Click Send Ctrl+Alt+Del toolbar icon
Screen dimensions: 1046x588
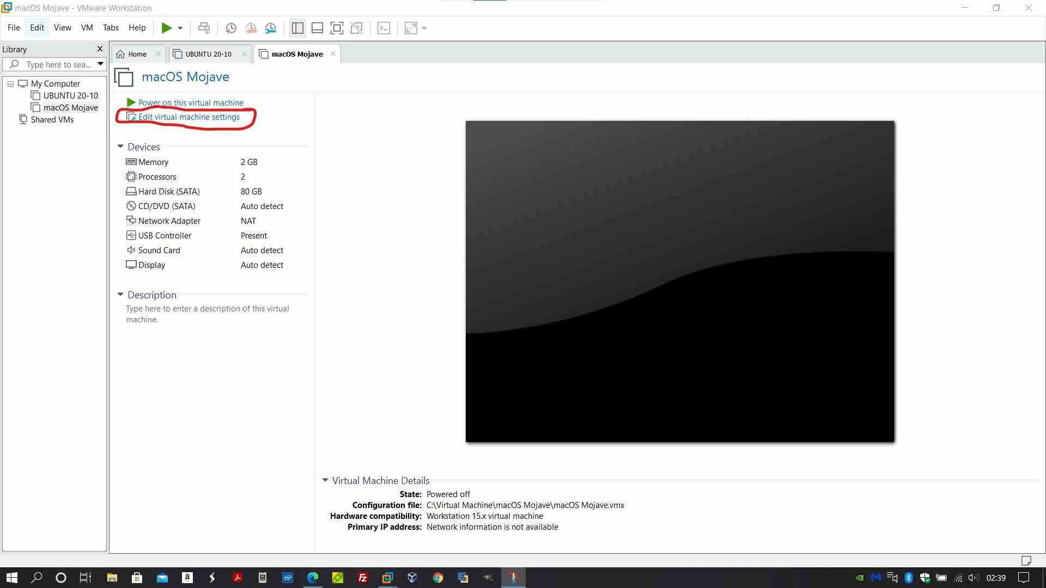pyautogui.click(x=204, y=28)
